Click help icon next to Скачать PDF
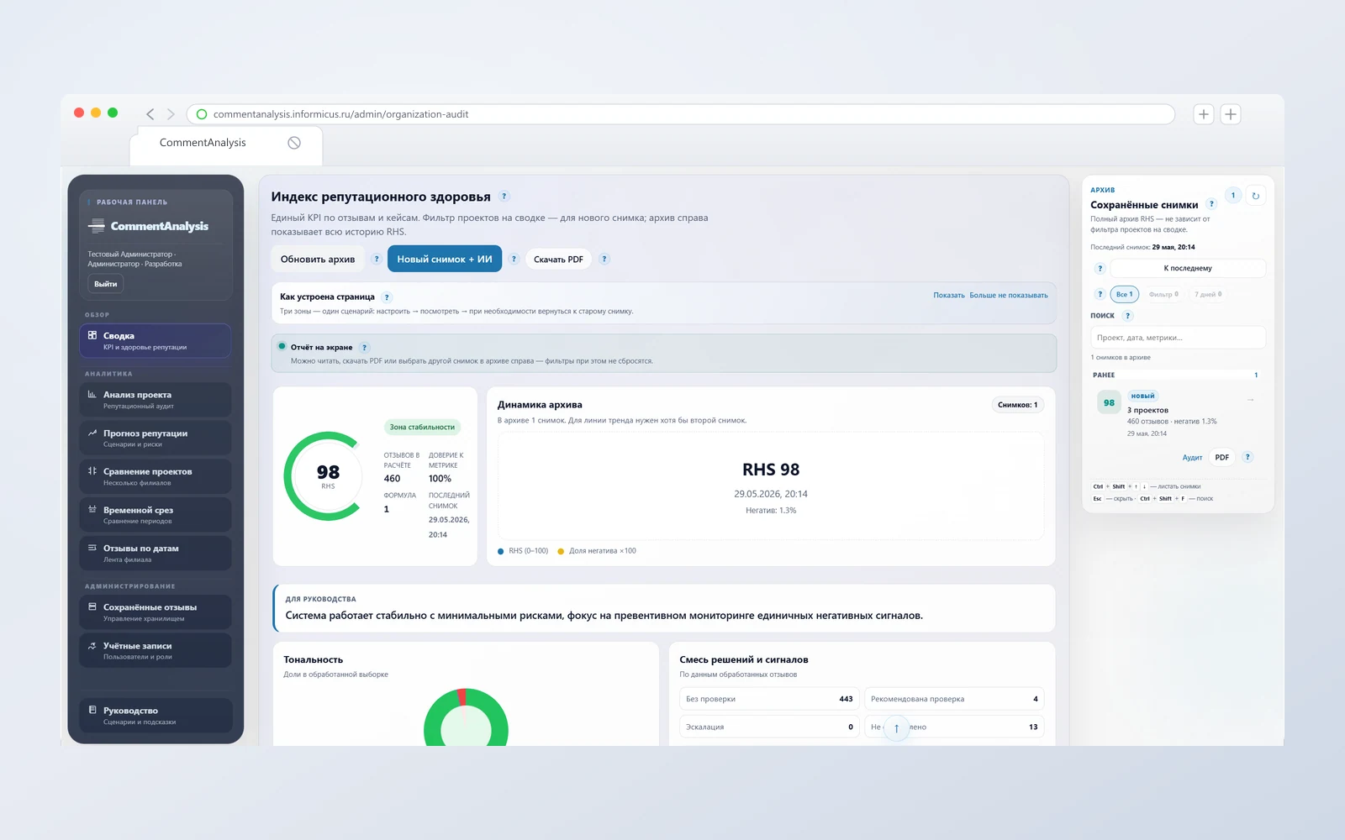The image size is (1345, 840). pos(604,259)
